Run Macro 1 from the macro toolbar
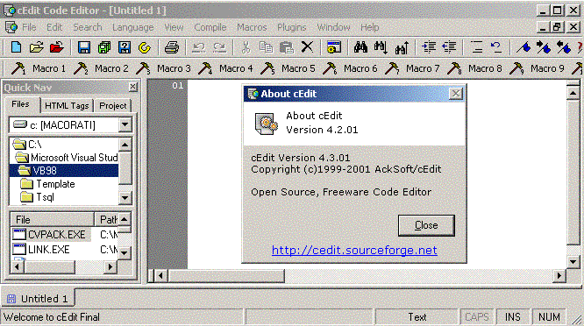 pos(39,68)
